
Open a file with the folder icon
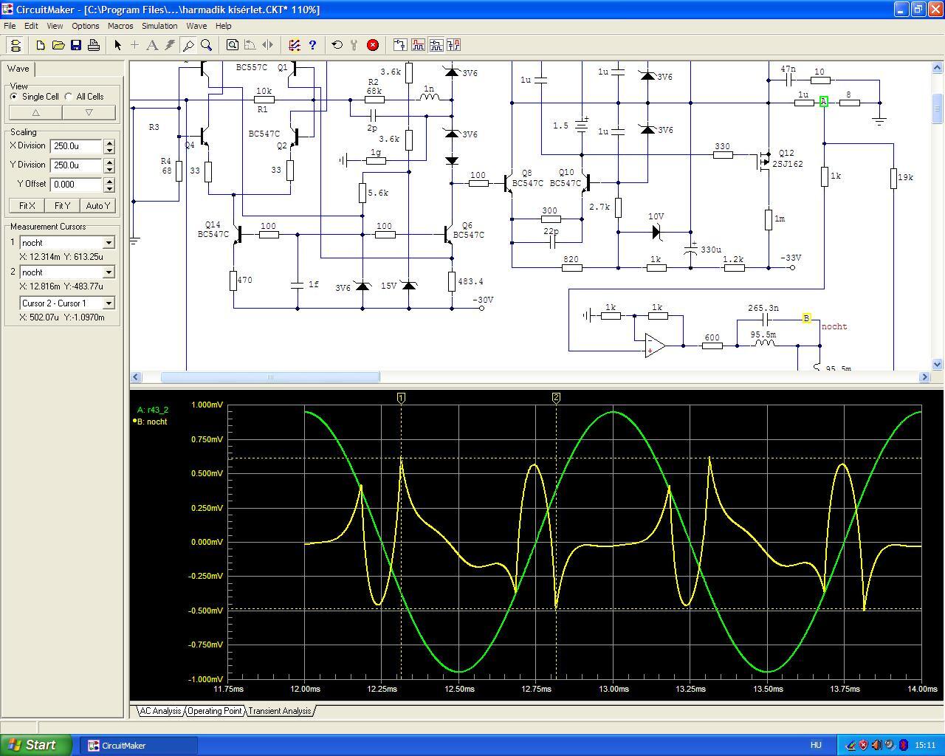point(58,45)
